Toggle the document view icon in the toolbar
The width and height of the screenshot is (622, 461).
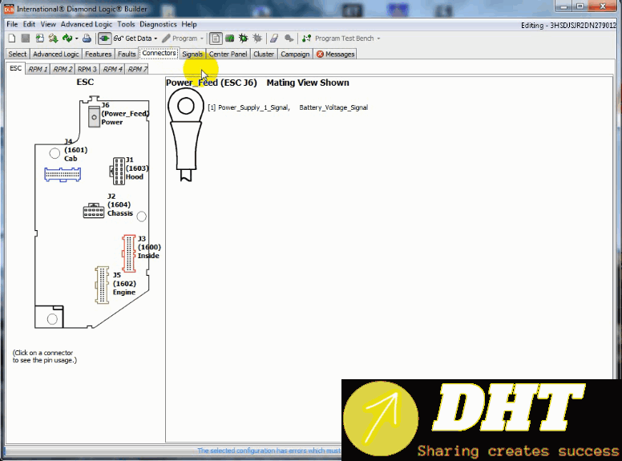coord(216,38)
